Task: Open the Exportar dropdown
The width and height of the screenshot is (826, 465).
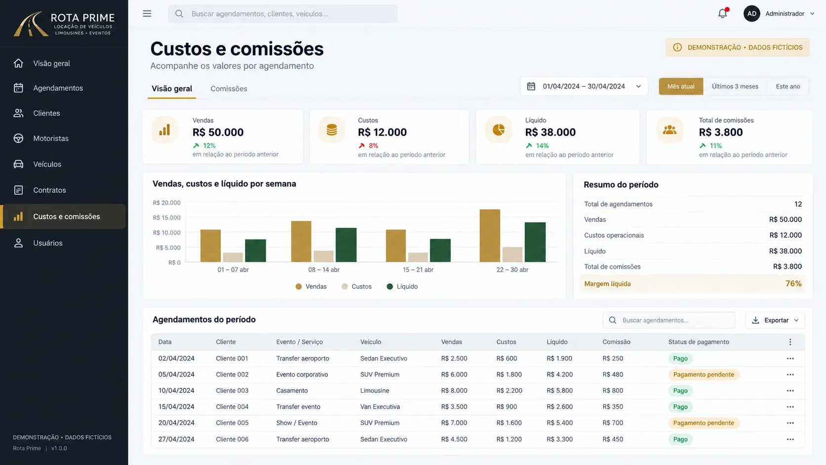Action: click(x=775, y=320)
